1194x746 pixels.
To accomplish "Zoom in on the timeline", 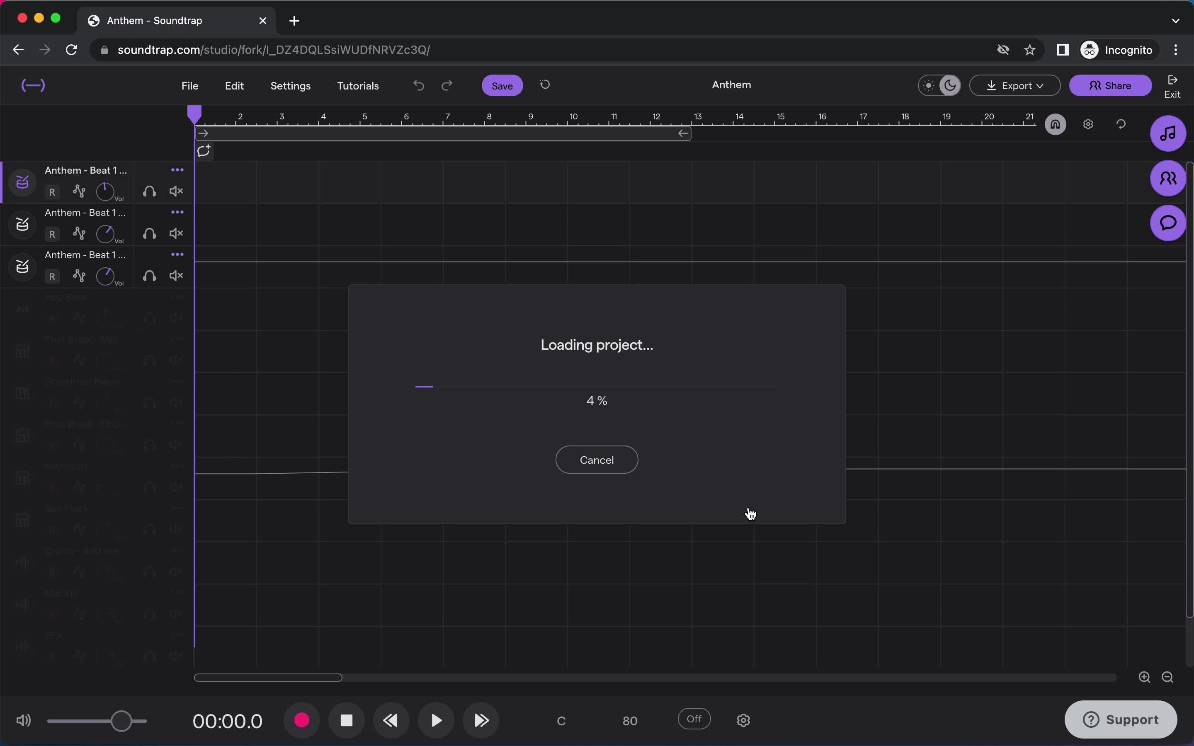I will 1144,678.
